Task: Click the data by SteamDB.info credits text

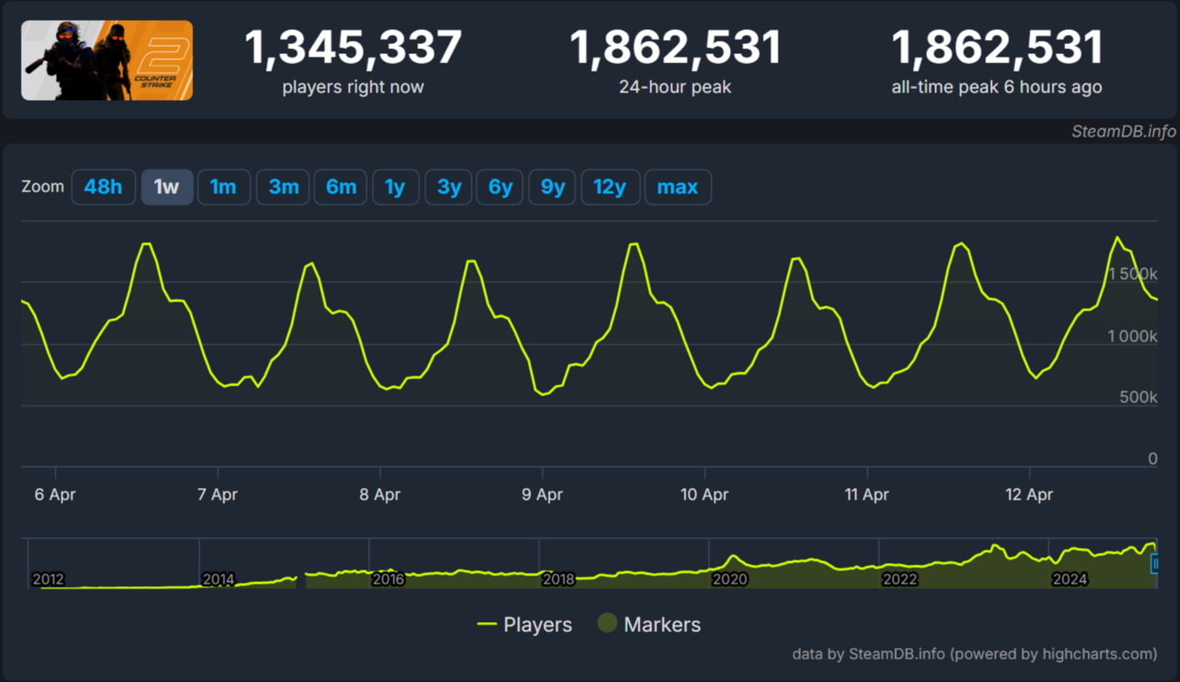Action: (974, 654)
